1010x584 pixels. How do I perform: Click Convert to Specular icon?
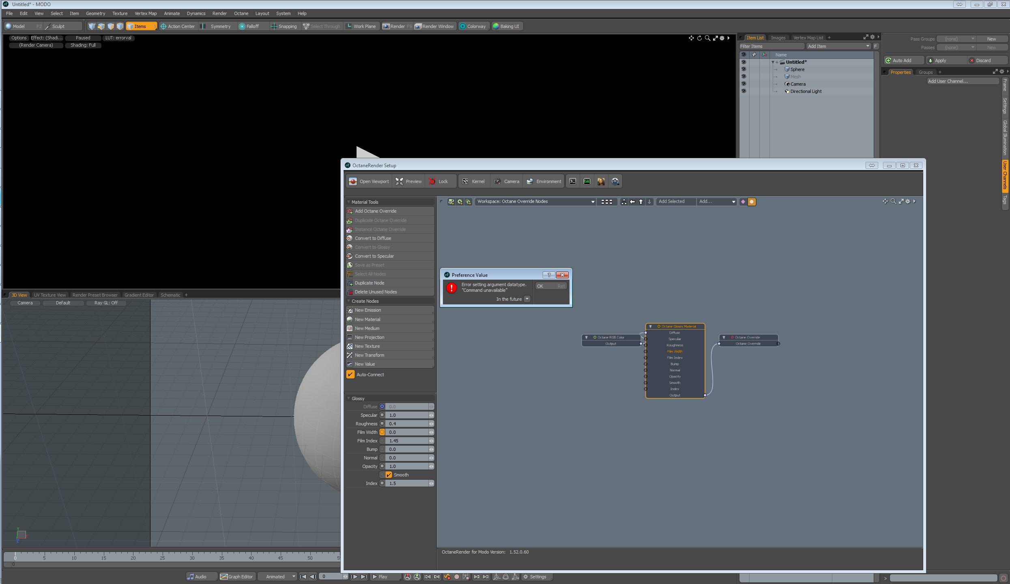[x=350, y=256]
